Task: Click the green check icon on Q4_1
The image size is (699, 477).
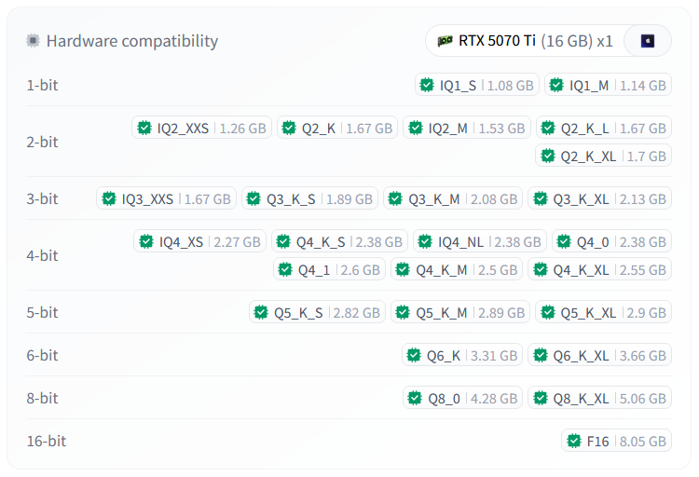Action: tap(285, 269)
